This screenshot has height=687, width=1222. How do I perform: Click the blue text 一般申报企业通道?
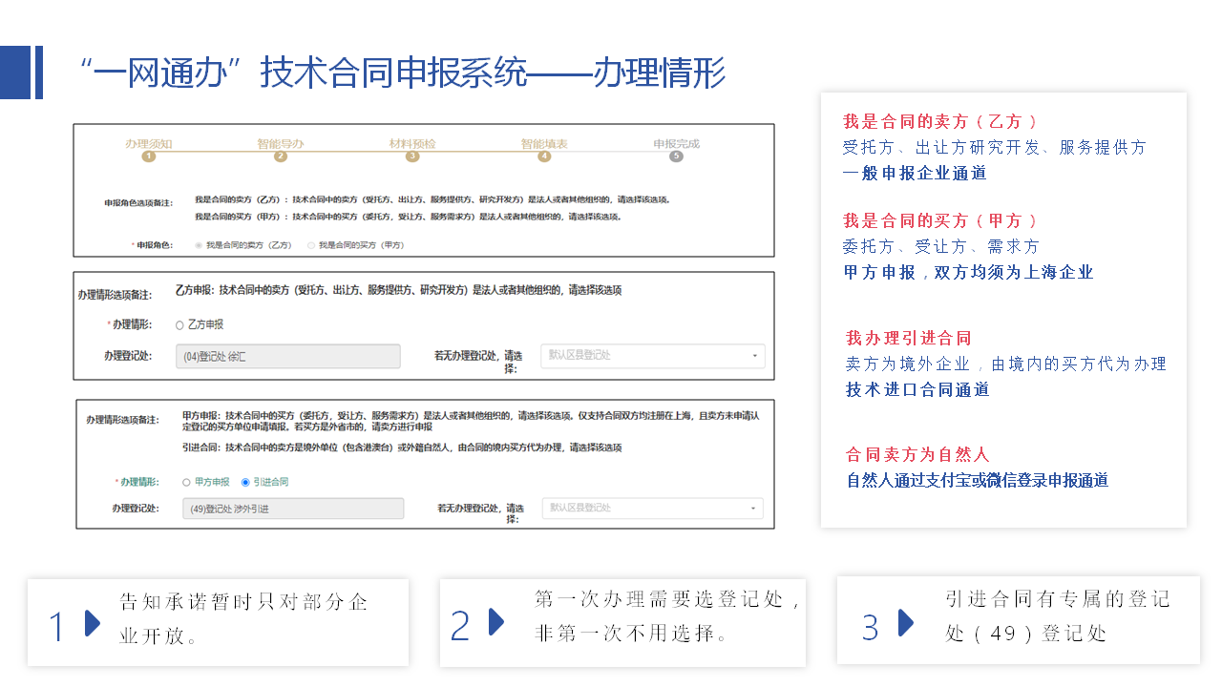[x=915, y=174]
